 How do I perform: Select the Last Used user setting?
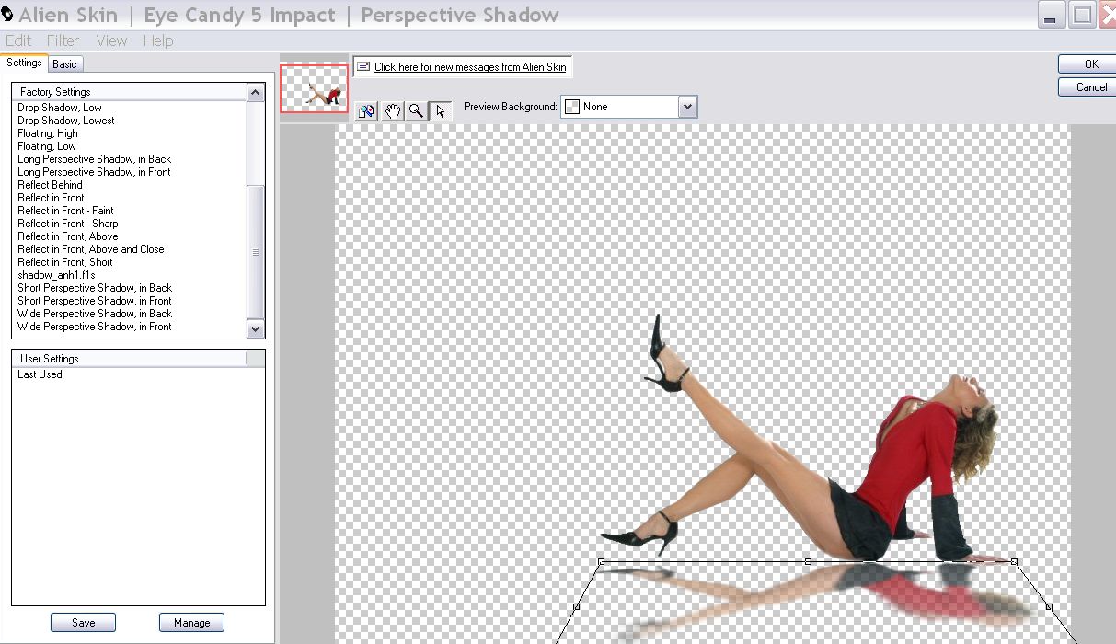[x=40, y=374]
